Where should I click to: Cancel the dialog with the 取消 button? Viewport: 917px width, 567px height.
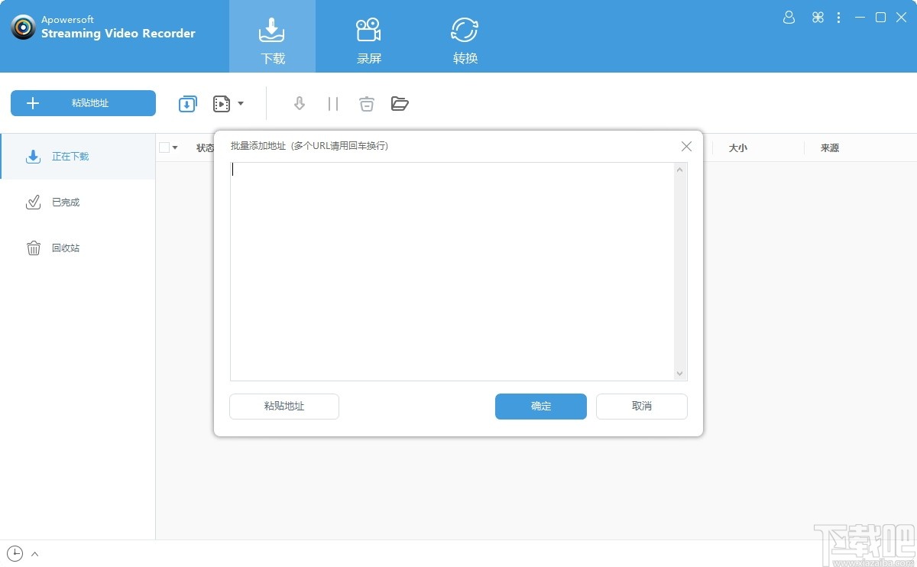pyautogui.click(x=641, y=407)
